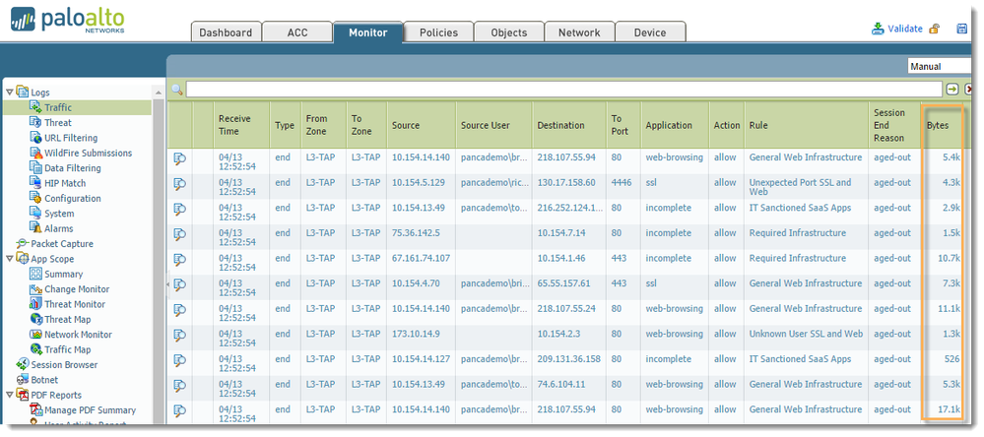
Task: Open log details for 209.131.36.158 row
Action: [x=179, y=360]
